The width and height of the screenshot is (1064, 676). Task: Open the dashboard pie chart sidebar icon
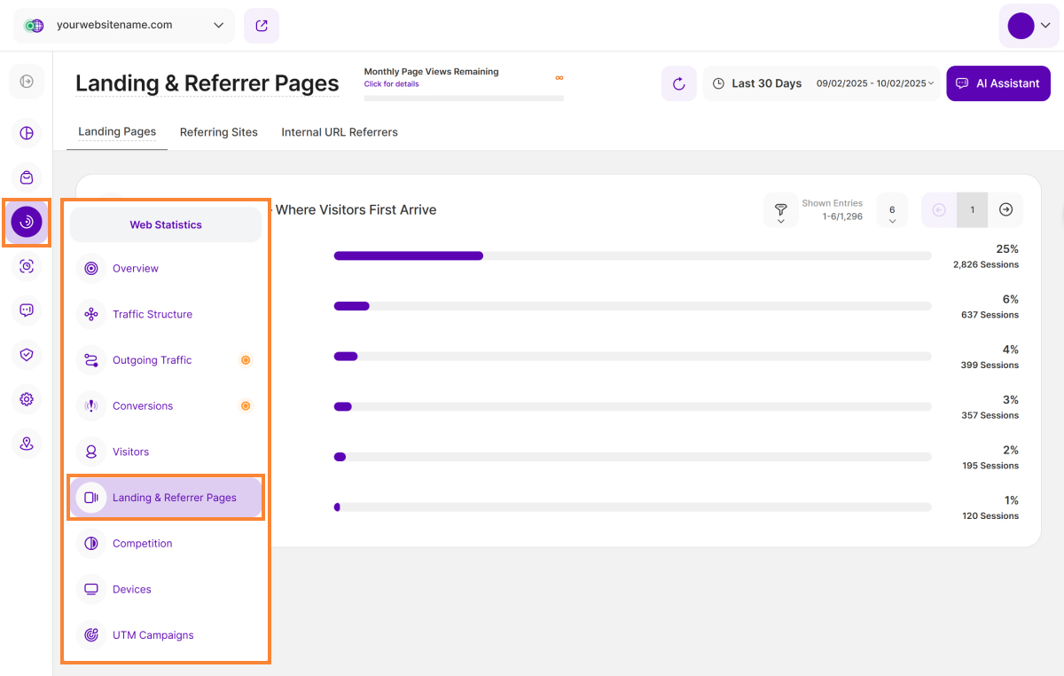tap(27, 134)
